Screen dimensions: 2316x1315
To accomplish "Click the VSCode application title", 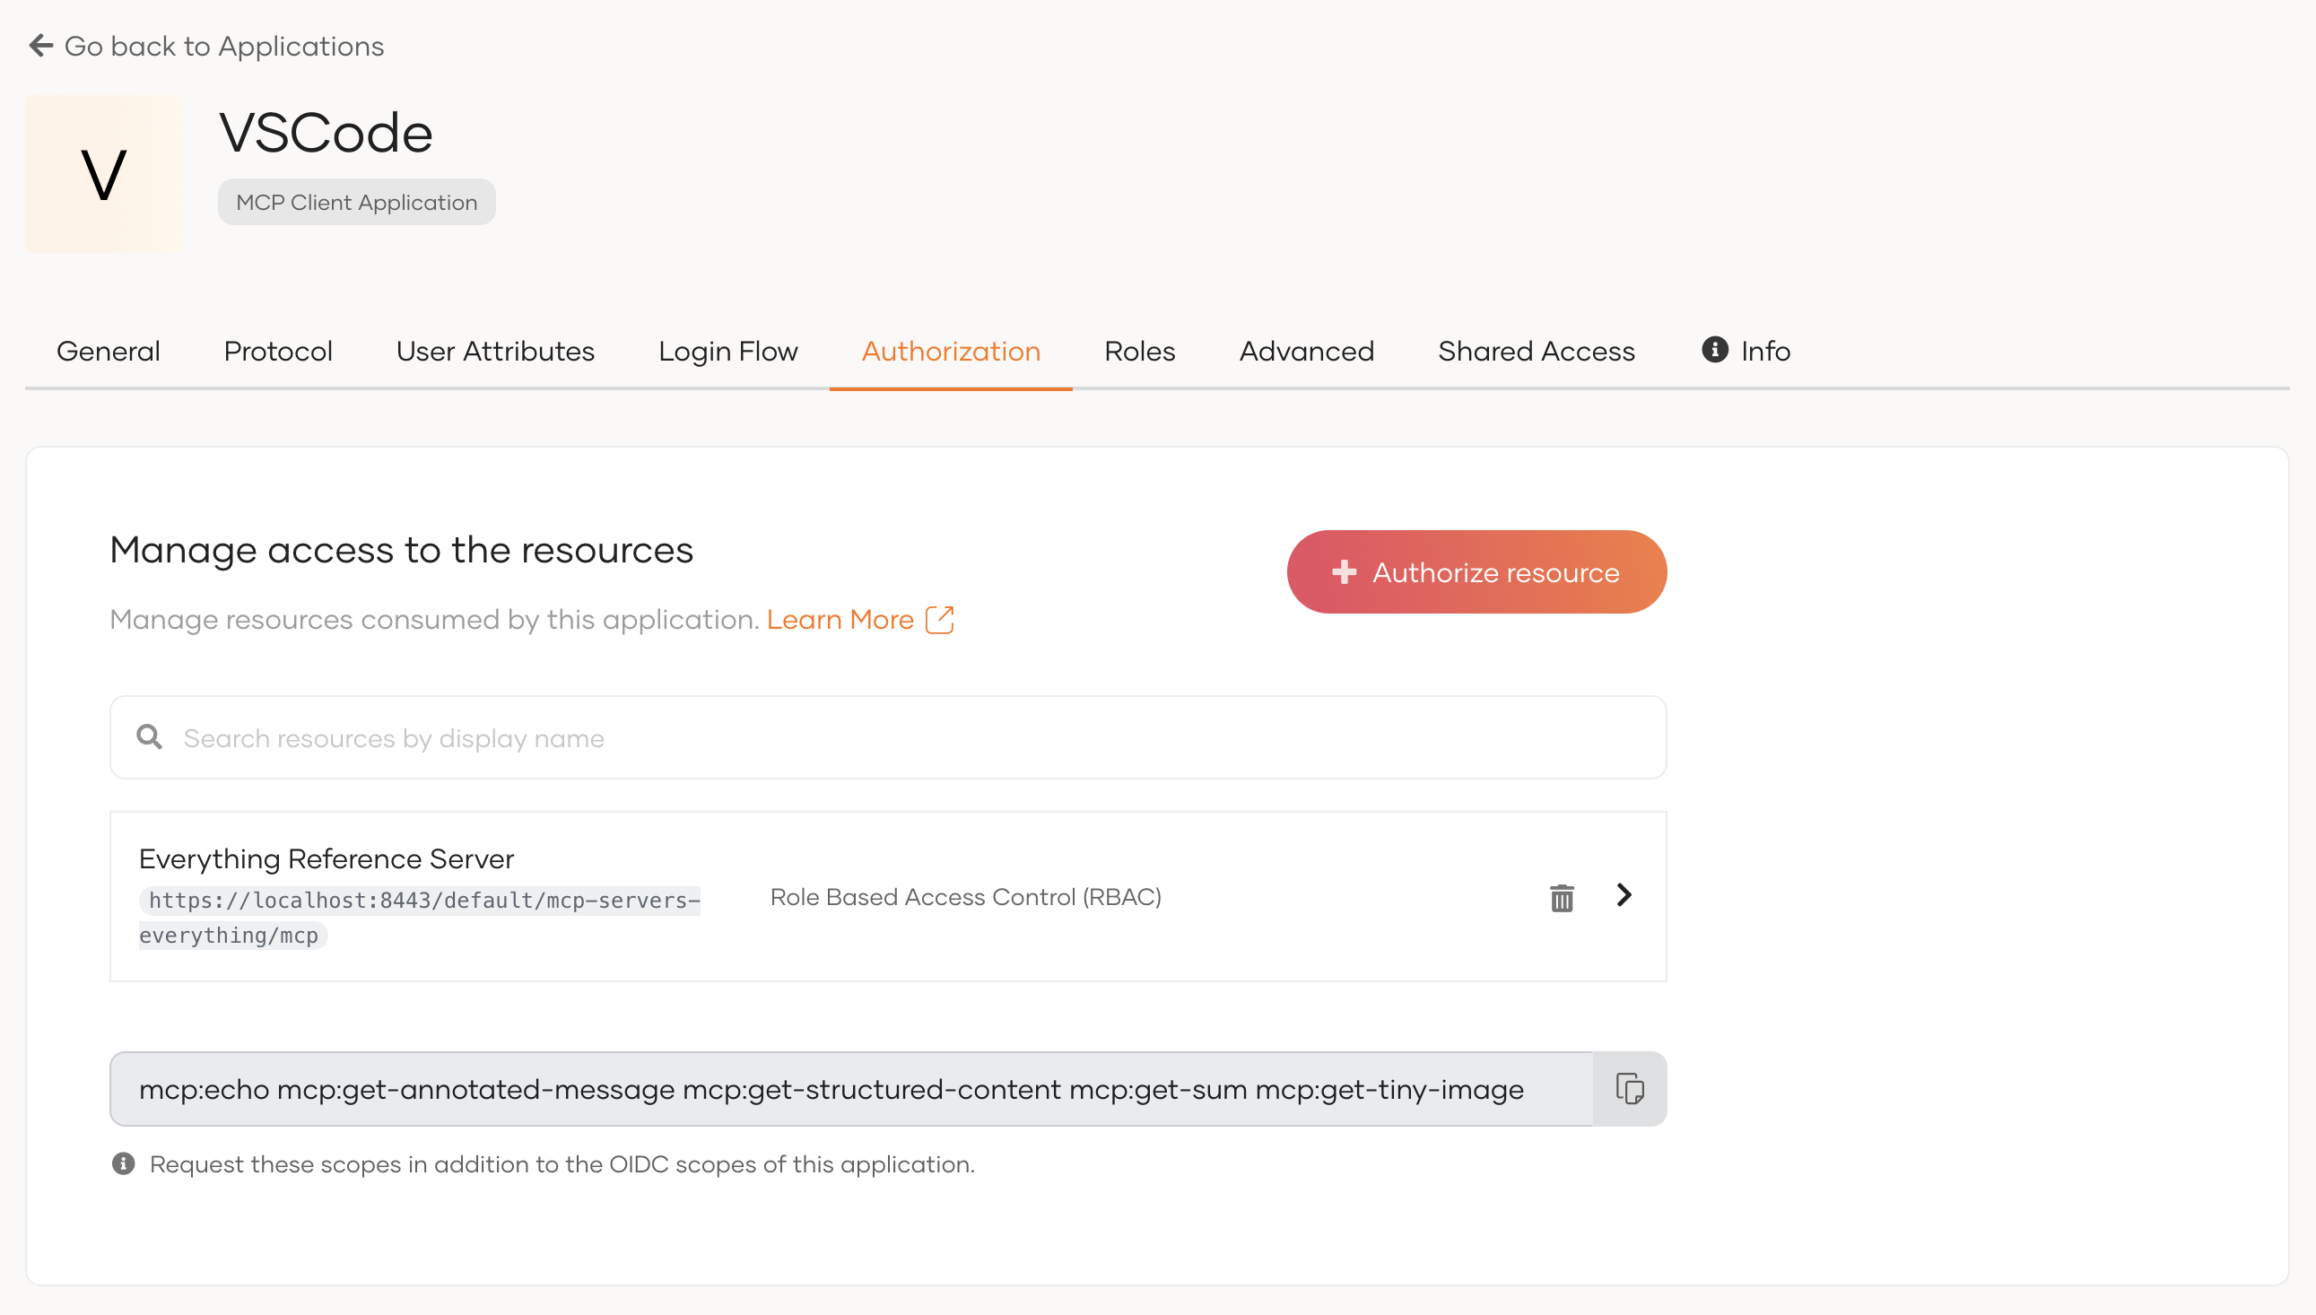I will tap(326, 133).
